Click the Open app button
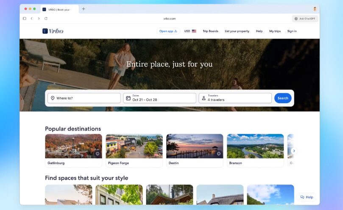The image size is (343, 210). click(x=168, y=31)
